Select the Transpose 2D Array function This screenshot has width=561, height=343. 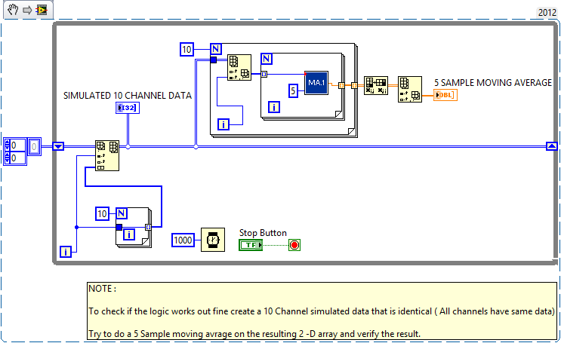click(x=376, y=86)
